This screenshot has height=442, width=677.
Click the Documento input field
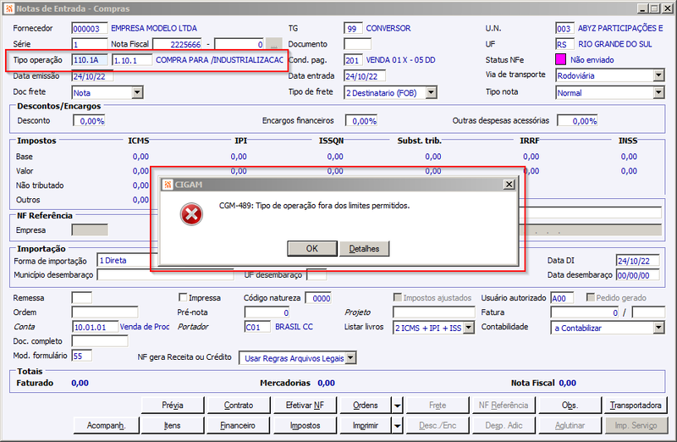(357, 44)
